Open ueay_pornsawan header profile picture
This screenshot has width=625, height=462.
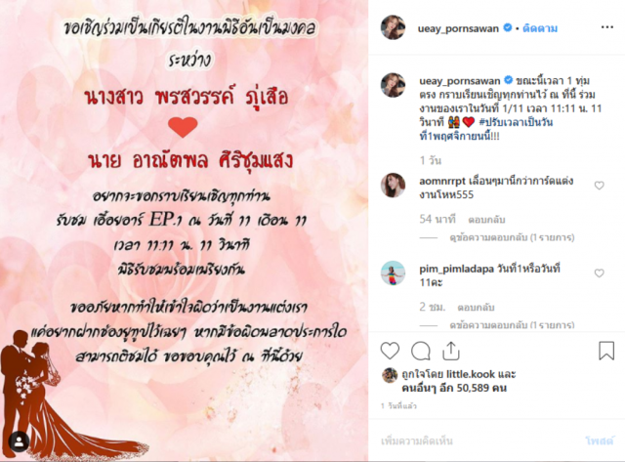tap(393, 27)
